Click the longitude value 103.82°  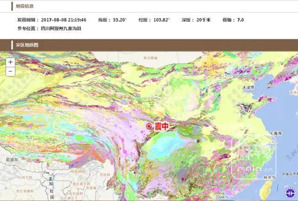point(162,20)
